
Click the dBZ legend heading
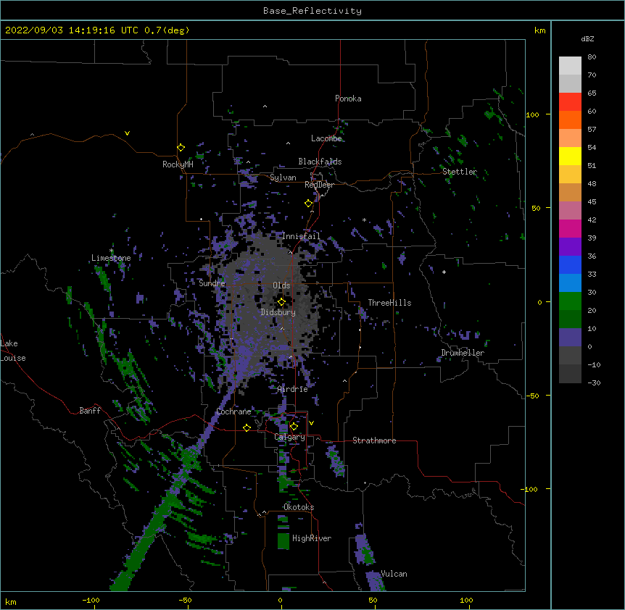(587, 38)
